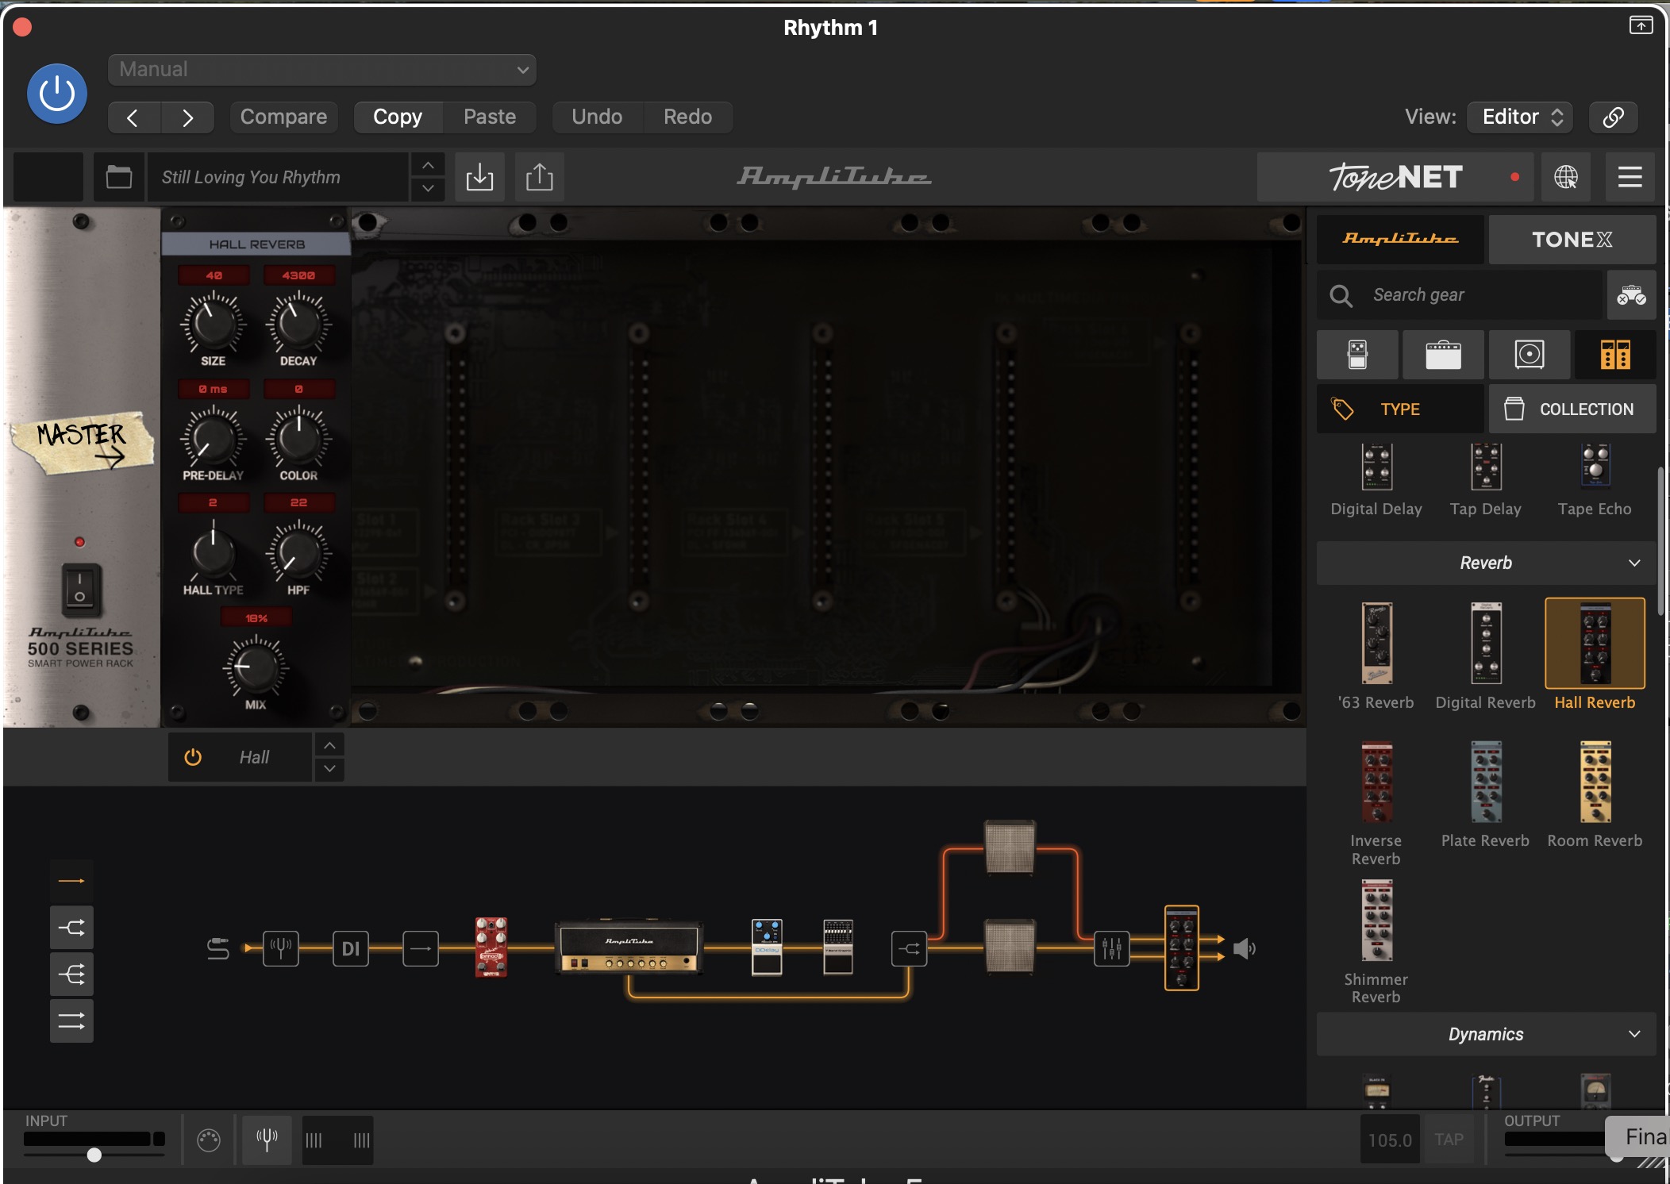Open ToneNET panel
1670x1184 pixels.
(x=1397, y=176)
